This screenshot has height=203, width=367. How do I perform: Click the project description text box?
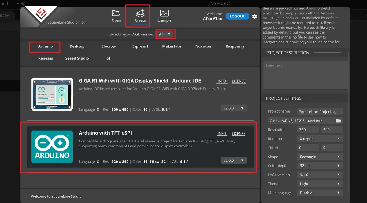point(305,76)
